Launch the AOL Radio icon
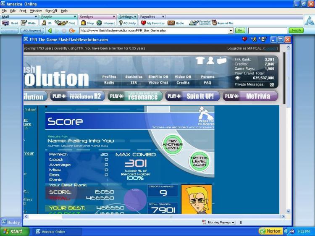The height and width of the screenshot is (236, 315). tap(176, 23)
